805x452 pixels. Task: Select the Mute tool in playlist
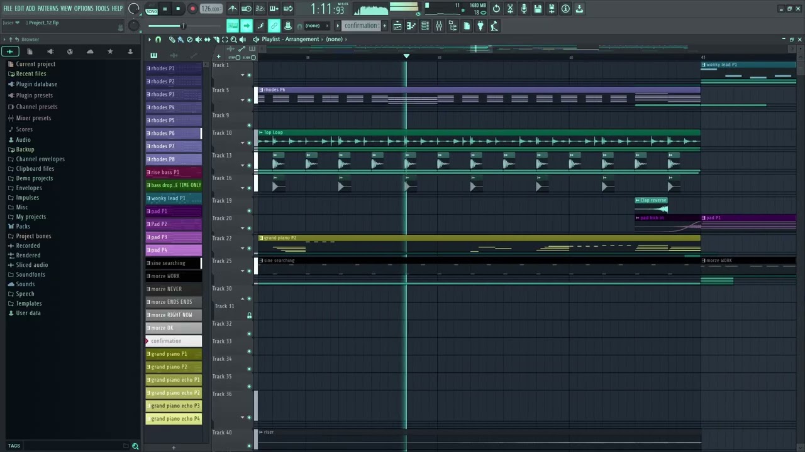(x=198, y=40)
